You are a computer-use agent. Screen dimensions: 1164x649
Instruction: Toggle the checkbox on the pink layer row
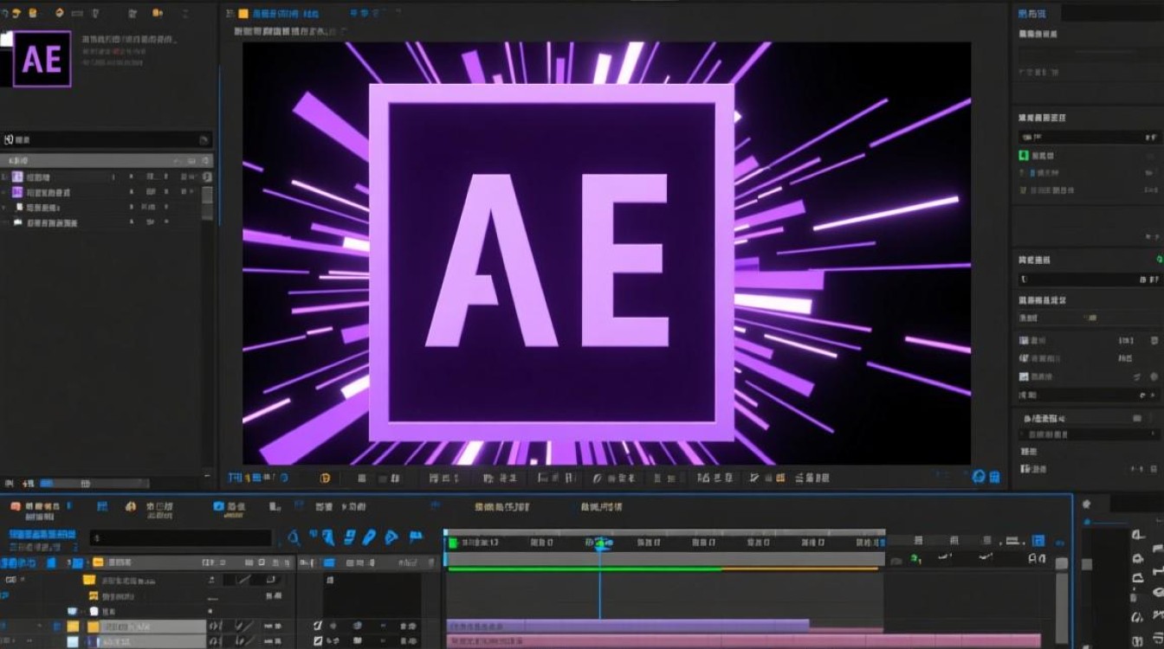[317, 640]
